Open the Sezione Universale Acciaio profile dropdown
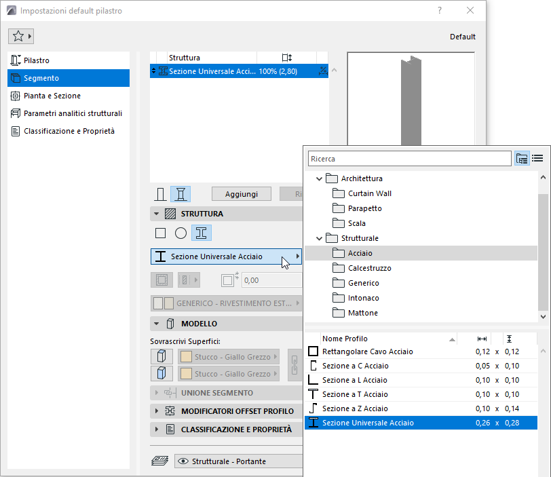Image resolution: width=551 pixels, height=477 pixels. pos(227,256)
